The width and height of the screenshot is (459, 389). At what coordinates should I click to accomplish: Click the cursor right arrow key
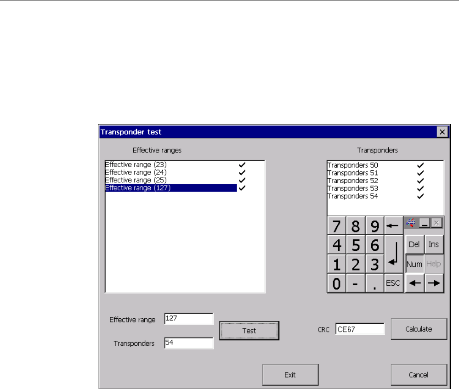pos(434,283)
